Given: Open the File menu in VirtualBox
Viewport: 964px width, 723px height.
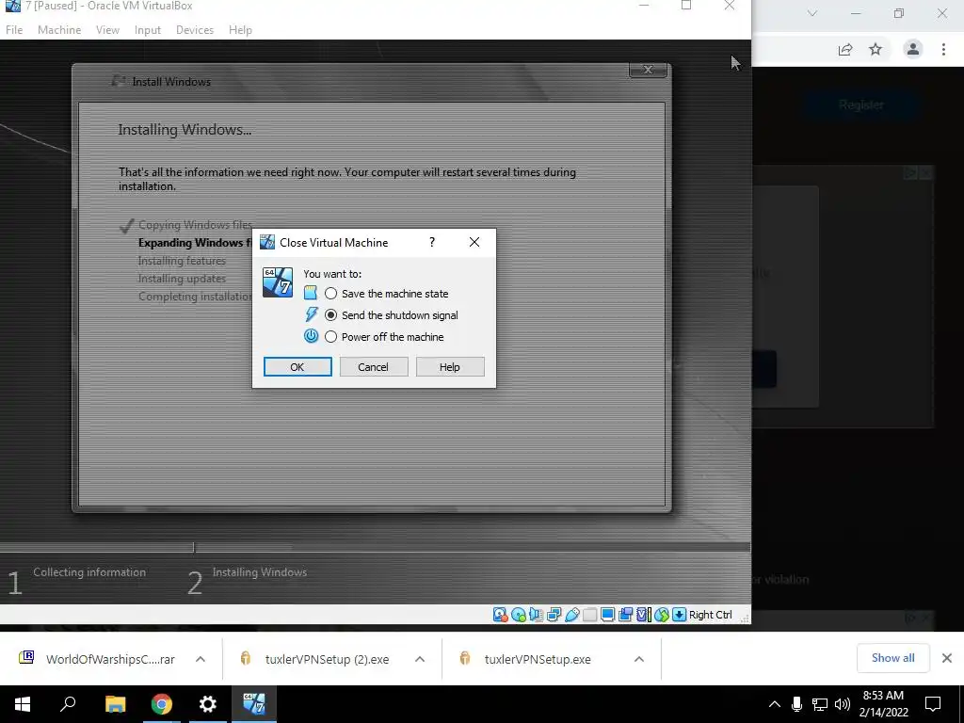Looking at the screenshot, I should click(x=14, y=29).
